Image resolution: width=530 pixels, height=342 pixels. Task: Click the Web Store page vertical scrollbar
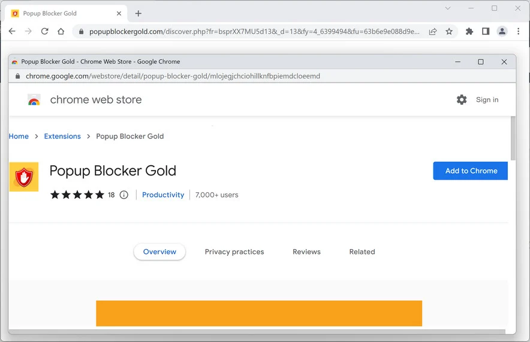(513, 138)
